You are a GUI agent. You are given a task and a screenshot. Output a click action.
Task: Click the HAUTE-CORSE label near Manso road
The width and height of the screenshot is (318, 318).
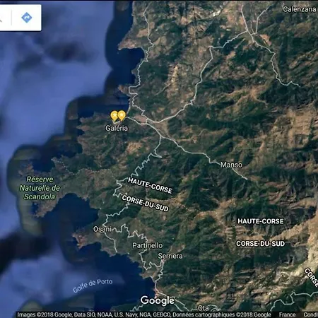tap(150, 186)
